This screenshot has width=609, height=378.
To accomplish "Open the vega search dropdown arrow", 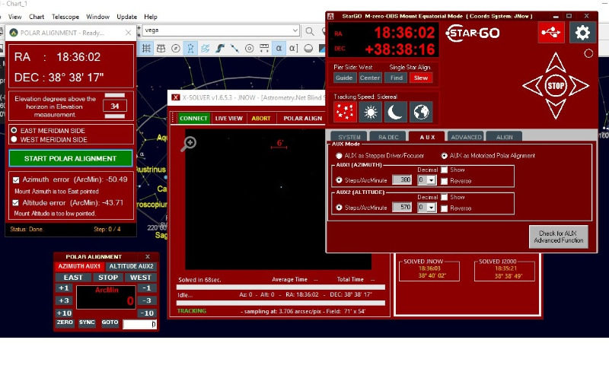I will (295, 30).
